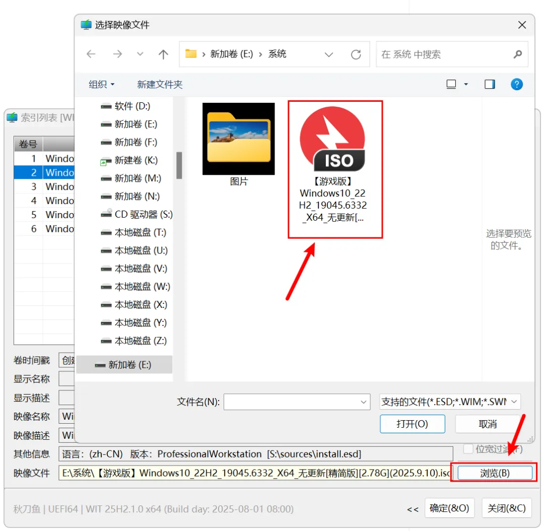Click 关闭(&C) in the index list window
The width and height of the screenshot is (544, 531).
[507, 508]
